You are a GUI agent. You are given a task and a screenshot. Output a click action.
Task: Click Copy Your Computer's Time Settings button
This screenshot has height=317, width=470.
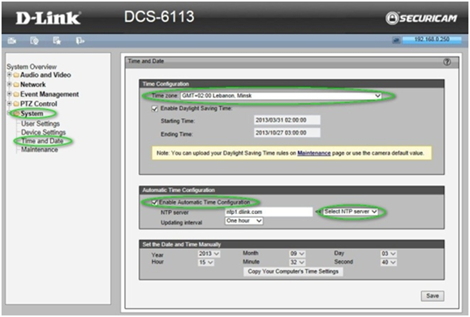(293, 272)
